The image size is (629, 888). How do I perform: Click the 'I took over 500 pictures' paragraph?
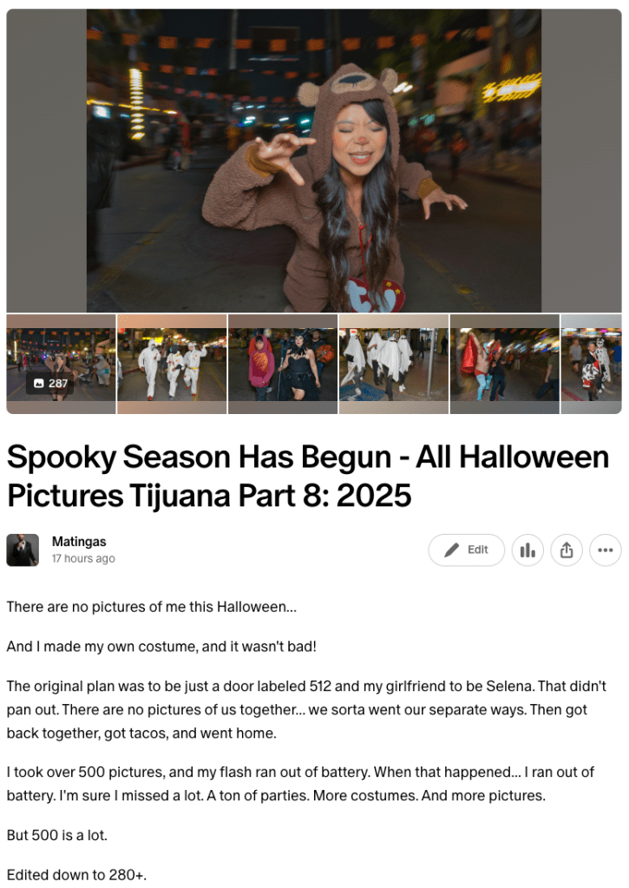point(300,784)
